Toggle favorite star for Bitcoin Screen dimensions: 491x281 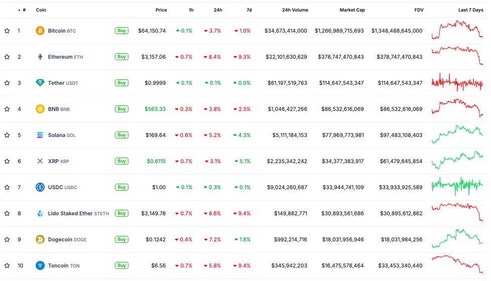[7, 31]
